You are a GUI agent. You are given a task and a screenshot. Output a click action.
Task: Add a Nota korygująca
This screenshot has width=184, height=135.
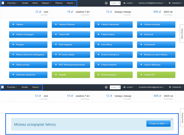point(113,75)
